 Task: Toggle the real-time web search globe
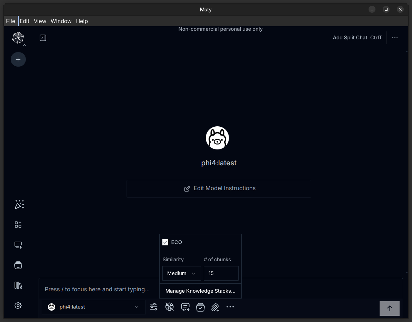[x=169, y=307]
